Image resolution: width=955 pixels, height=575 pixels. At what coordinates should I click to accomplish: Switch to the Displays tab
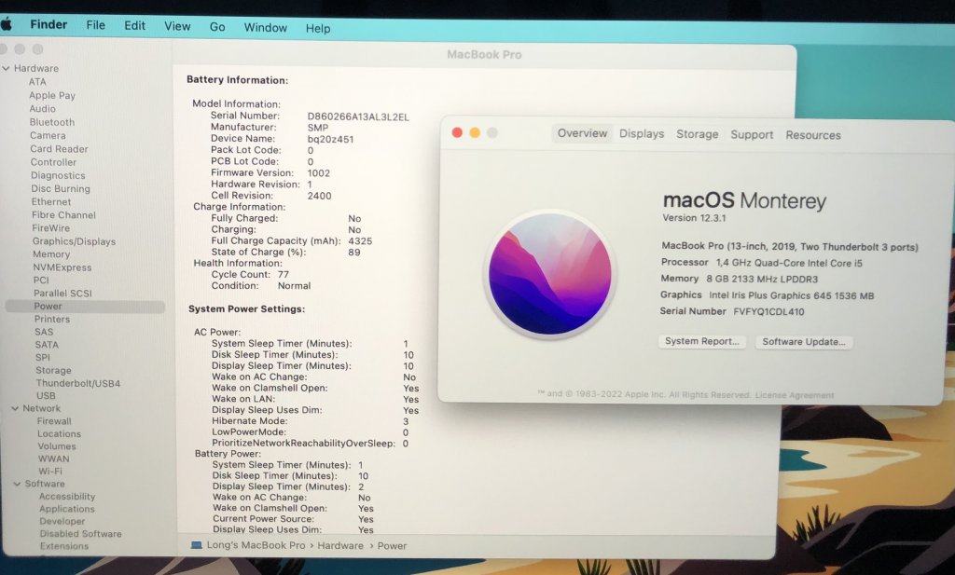click(642, 134)
